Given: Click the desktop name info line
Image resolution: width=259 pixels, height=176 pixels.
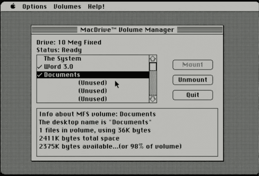Looking at the screenshot, I should point(95,122).
